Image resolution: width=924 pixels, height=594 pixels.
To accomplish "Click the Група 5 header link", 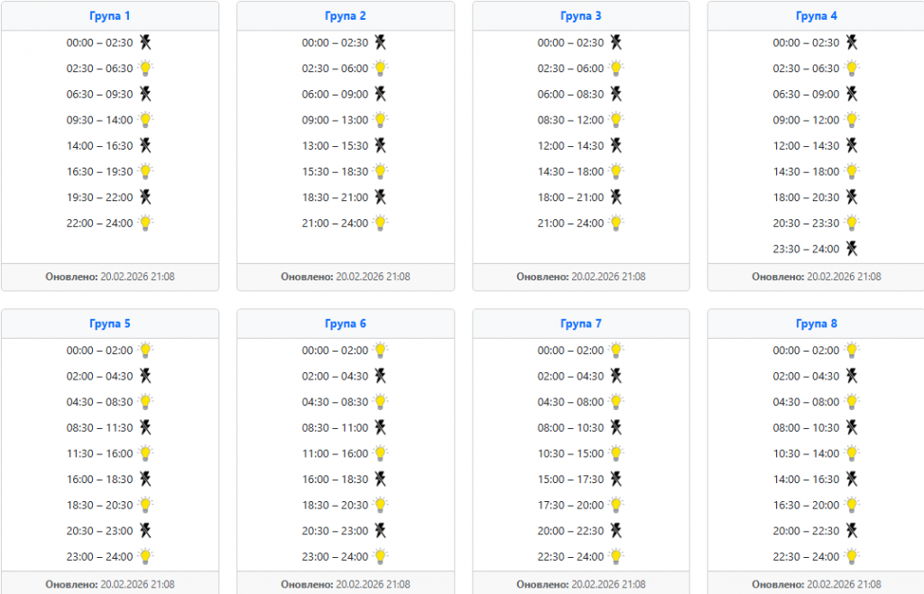I will pyautogui.click(x=109, y=324).
